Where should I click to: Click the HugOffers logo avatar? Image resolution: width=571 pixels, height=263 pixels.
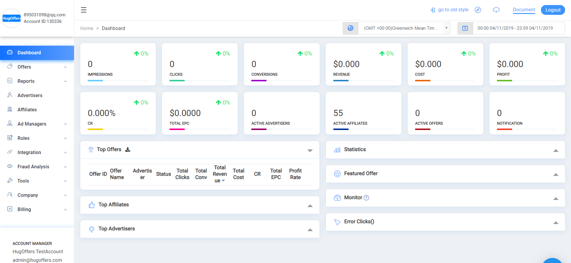(x=12, y=18)
